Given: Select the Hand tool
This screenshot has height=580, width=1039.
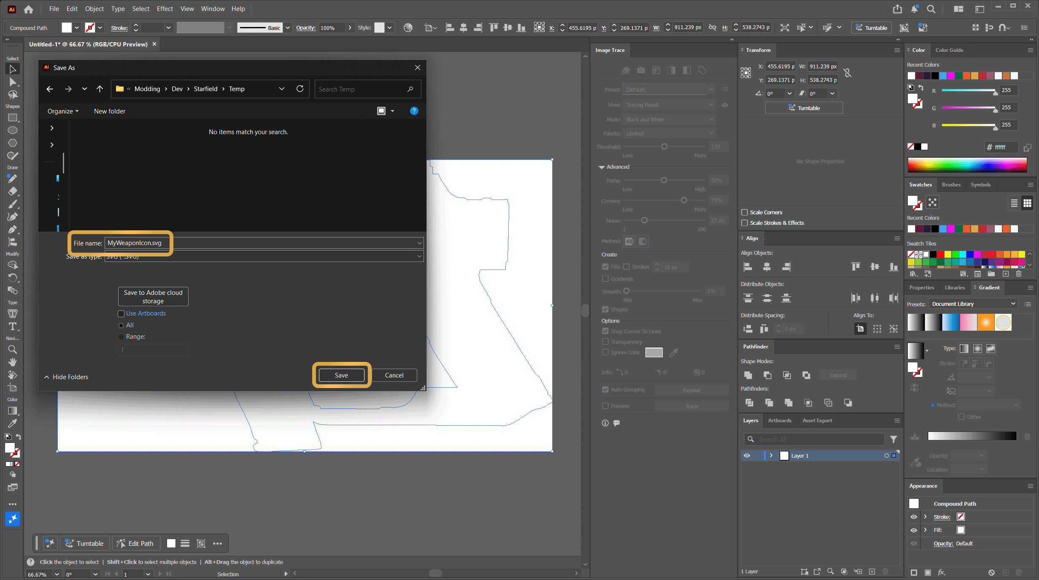Looking at the screenshot, I should 12,362.
